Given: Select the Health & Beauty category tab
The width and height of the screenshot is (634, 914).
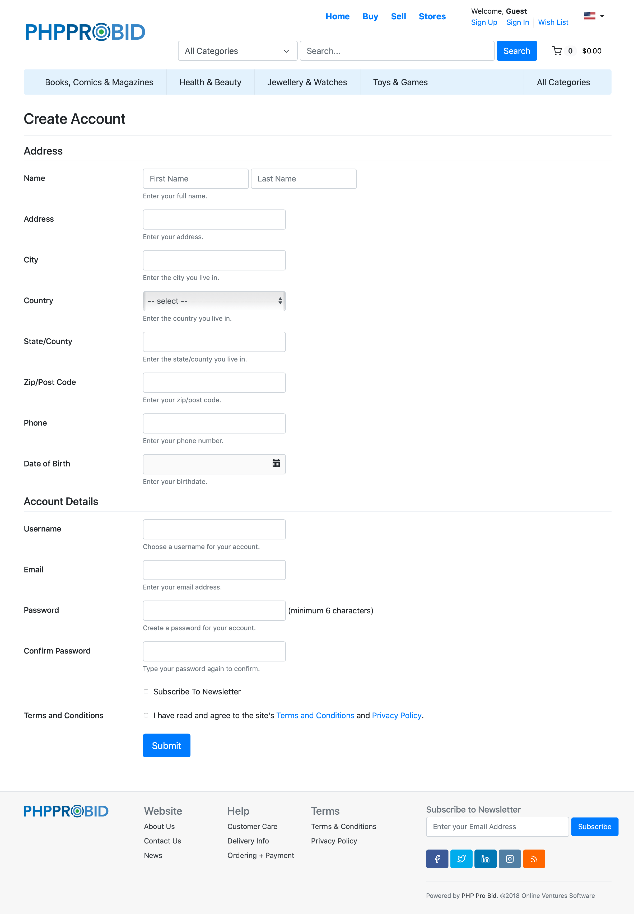Looking at the screenshot, I should [x=210, y=82].
